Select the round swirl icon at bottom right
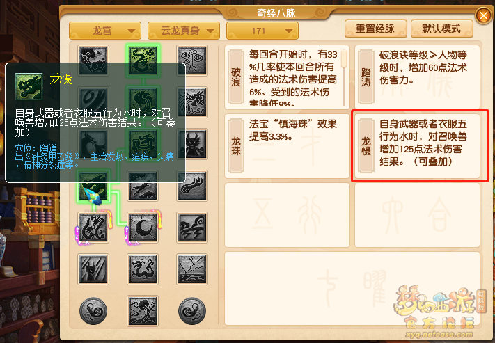The height and width of the screenshot is (343, 495). click(x=192, y=311)
